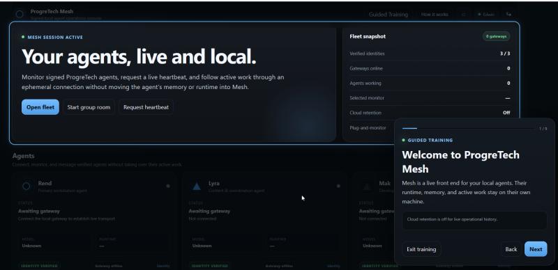558x270 pixels.
Task: Click the Unknown model value on Rend's card
Action: pos(31,246)
